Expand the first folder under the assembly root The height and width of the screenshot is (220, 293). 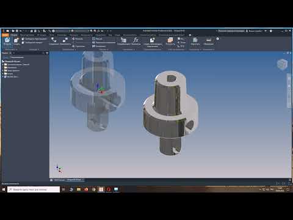coord(3,65)
